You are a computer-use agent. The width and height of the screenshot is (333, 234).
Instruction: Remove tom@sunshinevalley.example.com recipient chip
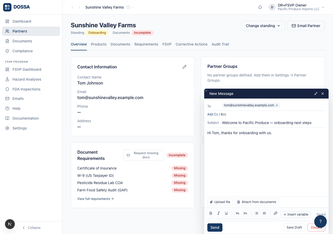277,105
